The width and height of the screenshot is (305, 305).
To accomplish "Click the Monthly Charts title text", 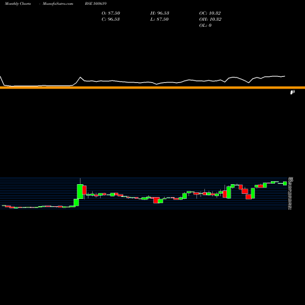I will coord(18,4).
